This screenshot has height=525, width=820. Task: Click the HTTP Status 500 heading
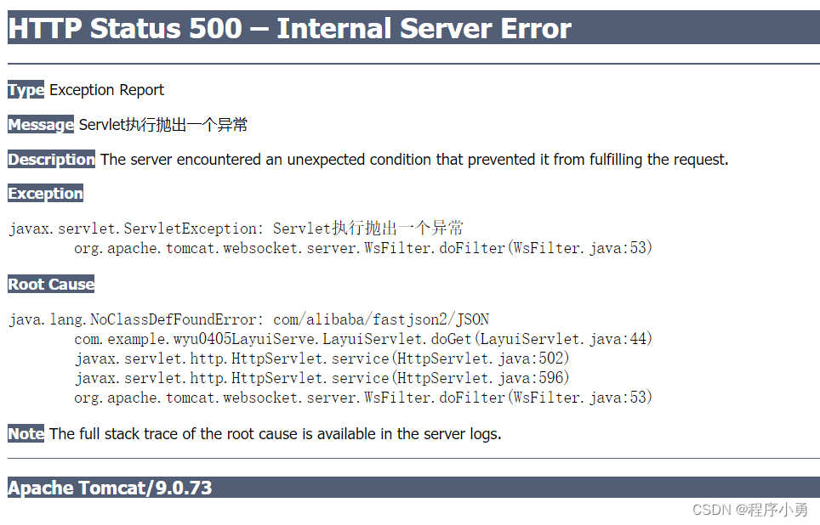coord(289,28)
